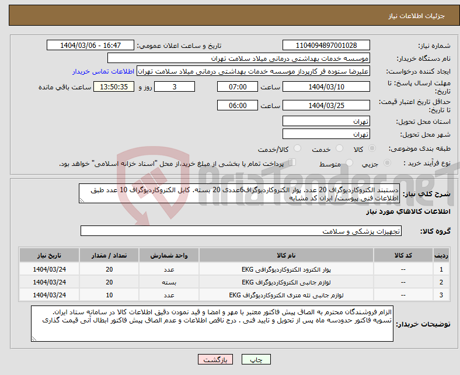
Task: Click the price validity time 06:00
Action: 238,105
